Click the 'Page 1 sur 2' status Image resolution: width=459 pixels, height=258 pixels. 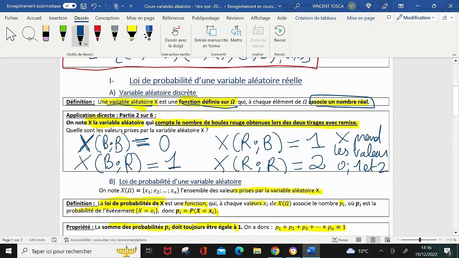coord(12,240)
